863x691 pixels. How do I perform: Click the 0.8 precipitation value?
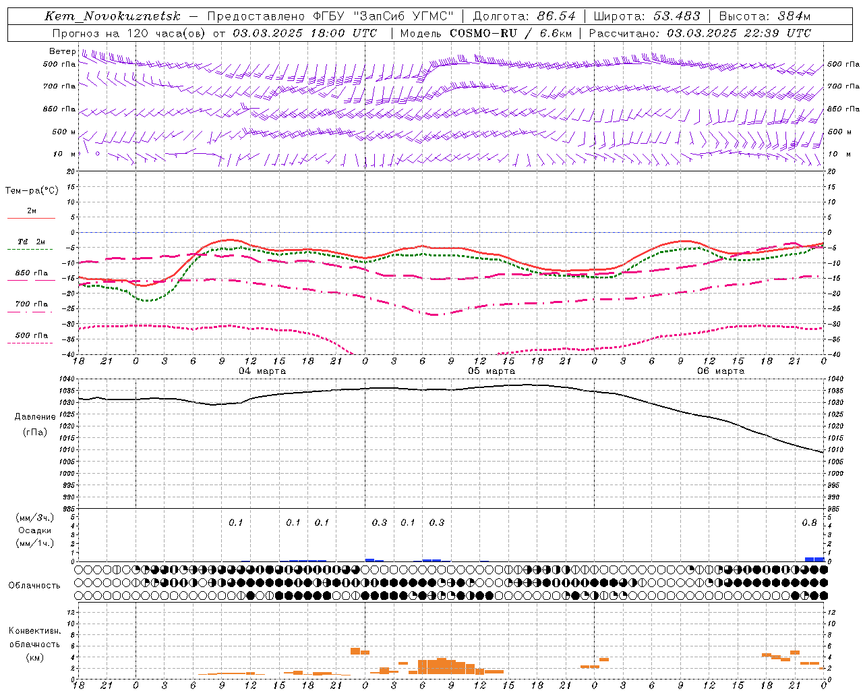click(x=809, y=522)
